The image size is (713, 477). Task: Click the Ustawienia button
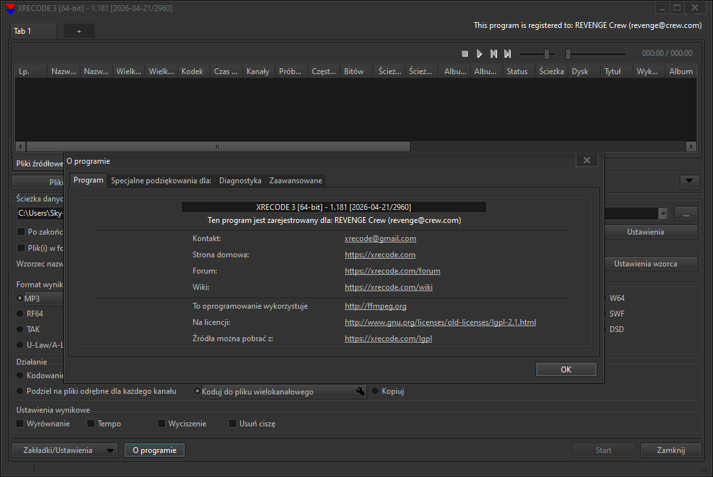651,232
